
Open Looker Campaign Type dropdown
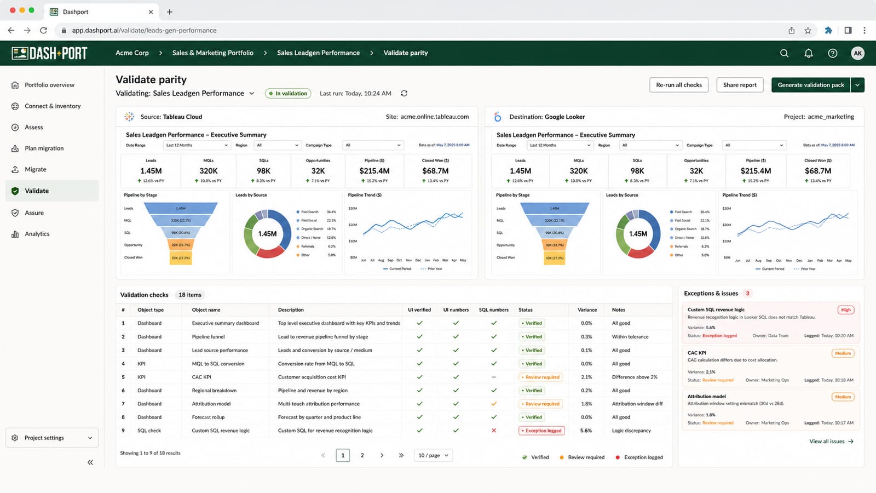point(756,145)
